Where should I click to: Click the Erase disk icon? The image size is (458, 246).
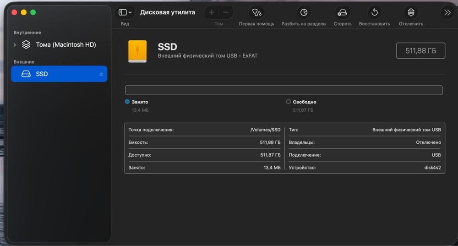coord(342,12)
